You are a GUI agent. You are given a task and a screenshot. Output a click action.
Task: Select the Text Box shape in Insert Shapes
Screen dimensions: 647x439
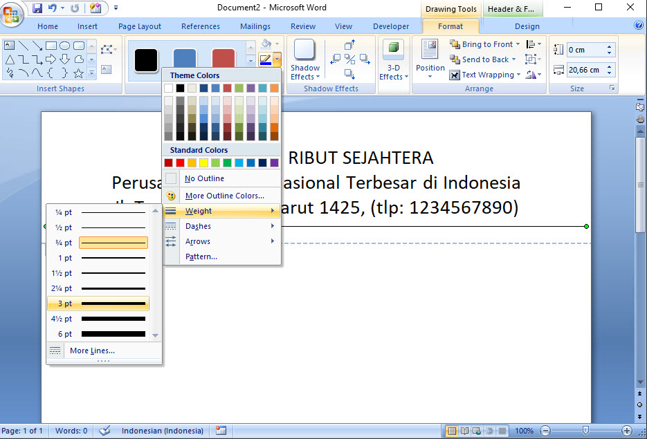(9, 46)
